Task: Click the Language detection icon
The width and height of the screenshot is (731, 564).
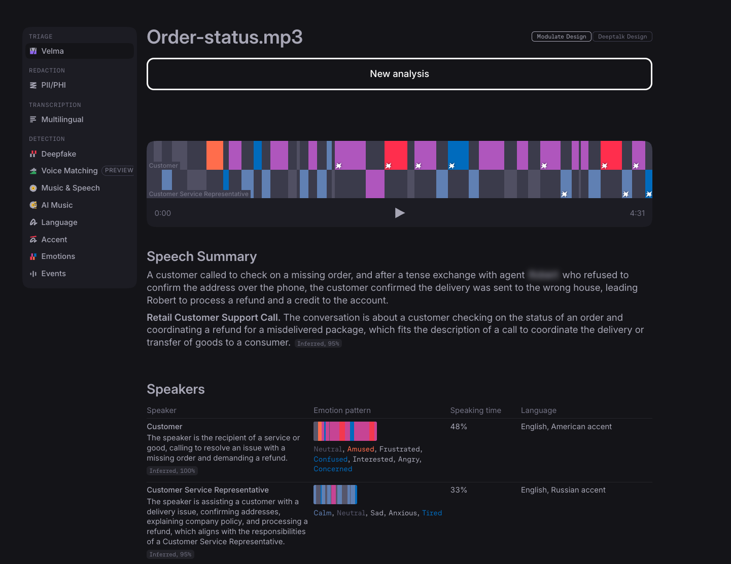Action: click(x=33, y=222)
